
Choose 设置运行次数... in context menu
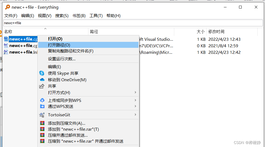click(x=88, y=59)
